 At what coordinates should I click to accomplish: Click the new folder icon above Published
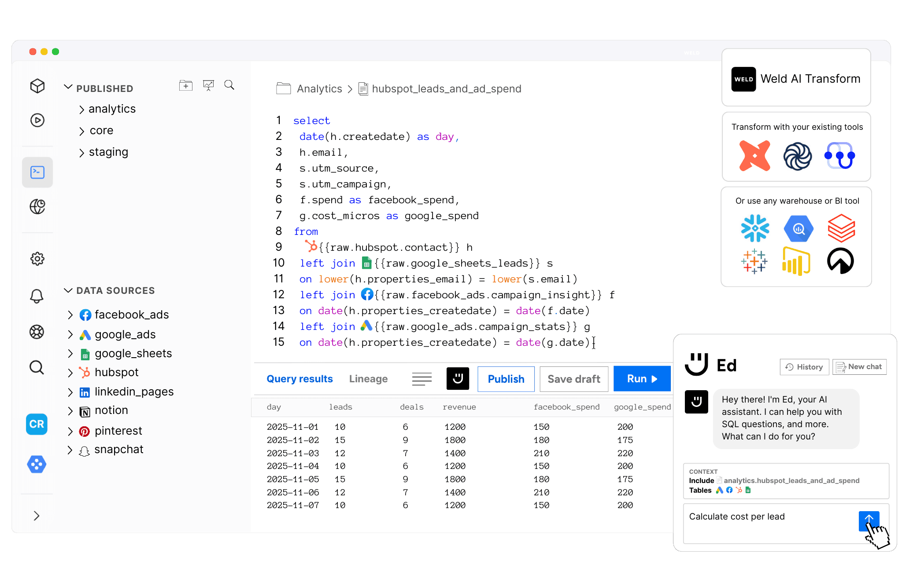(185, 85)
